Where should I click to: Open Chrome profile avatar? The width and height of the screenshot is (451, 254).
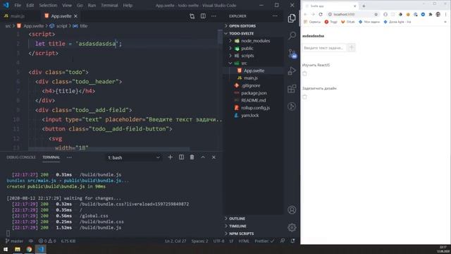click(438, 14)
